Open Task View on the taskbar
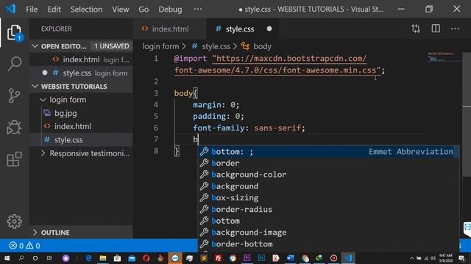 49,258
